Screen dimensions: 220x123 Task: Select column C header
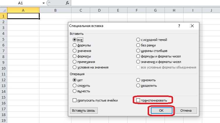81,10
